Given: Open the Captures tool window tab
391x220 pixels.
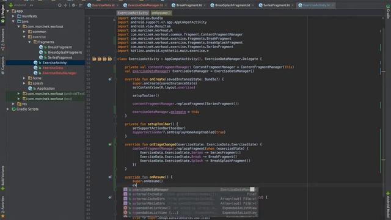Looking at the screenshot, I should (2, 65).
